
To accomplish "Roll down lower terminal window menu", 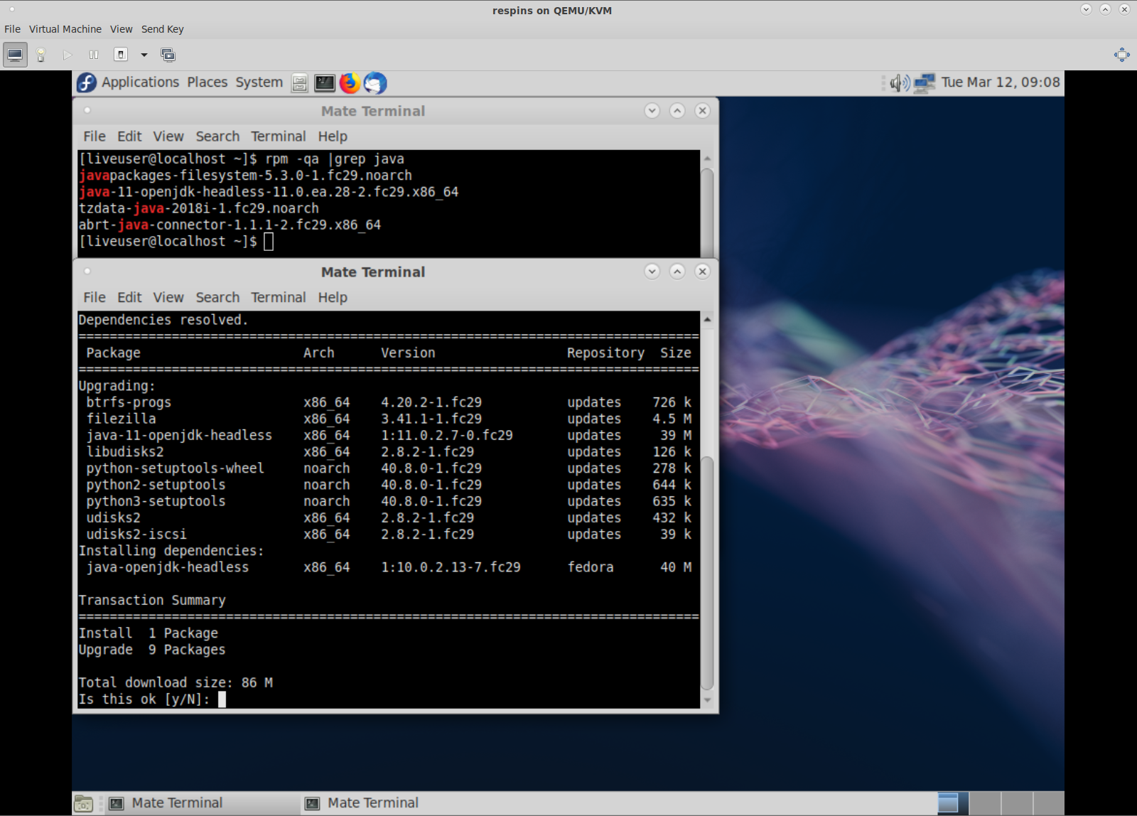I will (x=652, y=272).
